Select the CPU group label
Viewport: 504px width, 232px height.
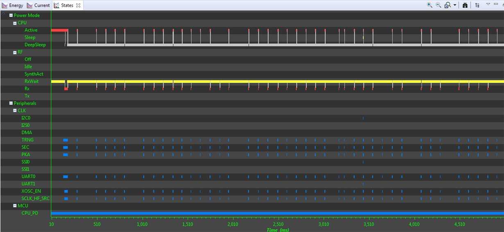coord(22,23)
